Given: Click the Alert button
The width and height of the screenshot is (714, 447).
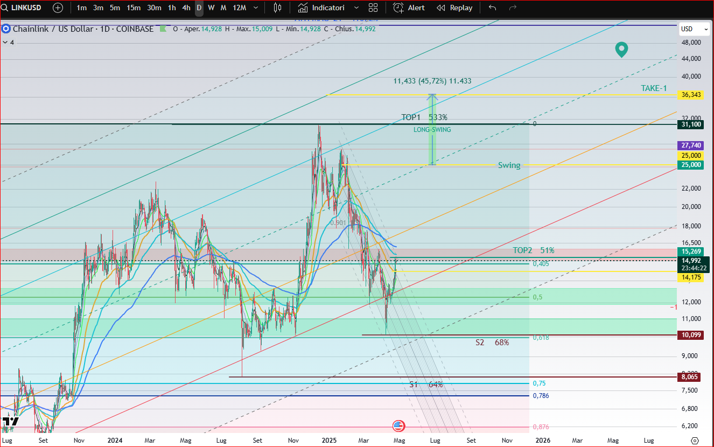Looking at the screenshot, I should 409,8.
